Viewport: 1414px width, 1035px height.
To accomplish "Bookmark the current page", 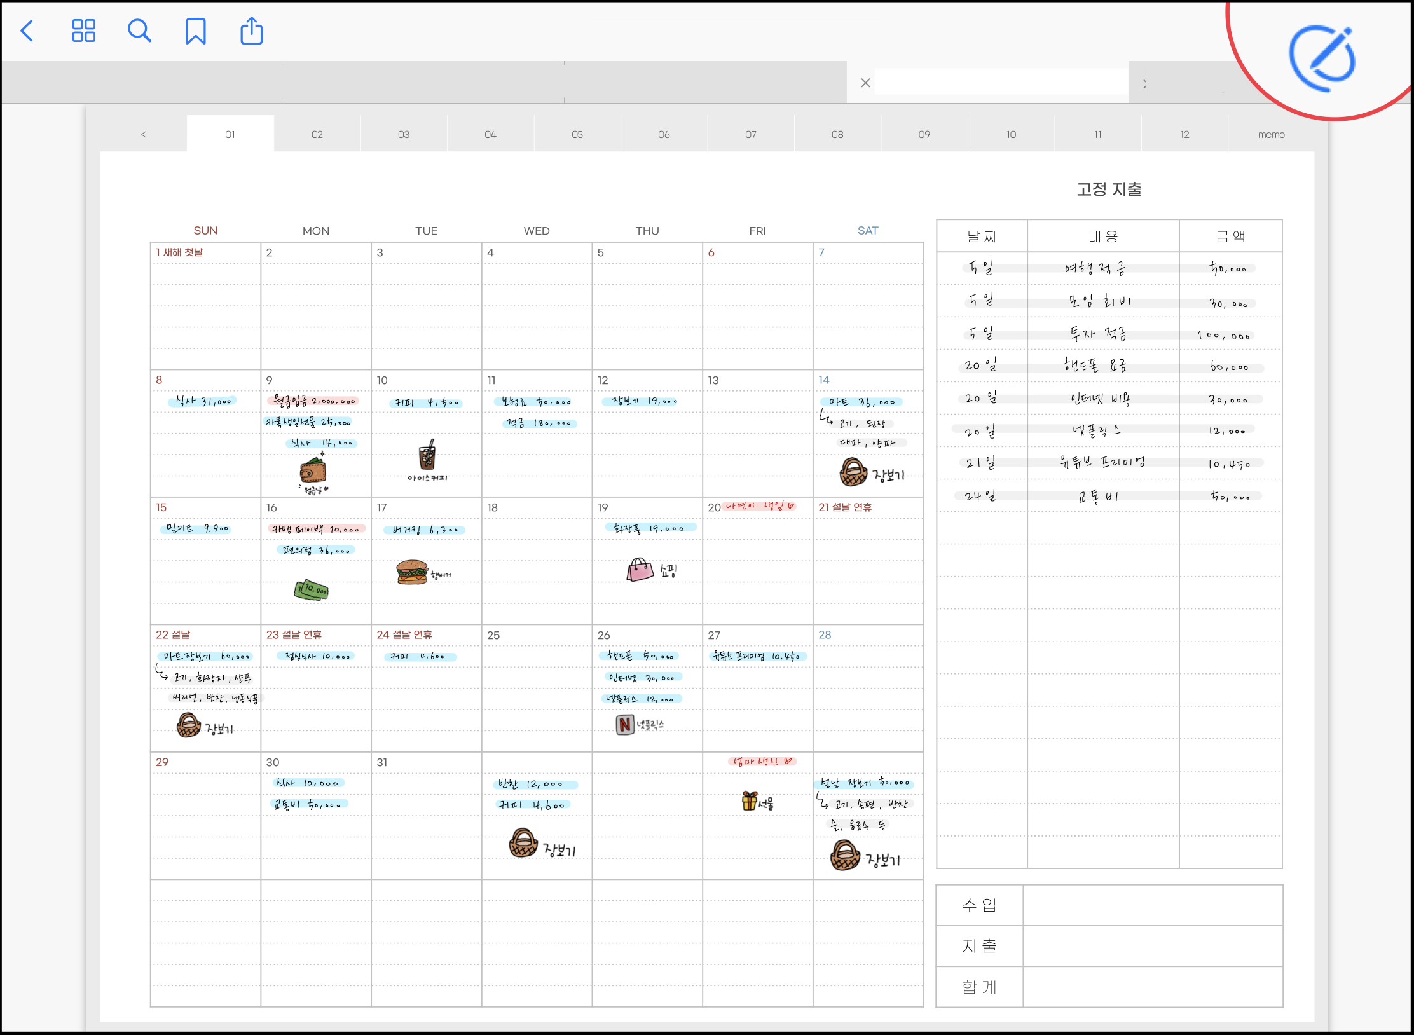I will click(x=195, y=31).
